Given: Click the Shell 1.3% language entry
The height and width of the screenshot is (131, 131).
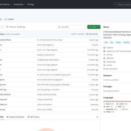Looking at the screenshot, I should point(120,107).
